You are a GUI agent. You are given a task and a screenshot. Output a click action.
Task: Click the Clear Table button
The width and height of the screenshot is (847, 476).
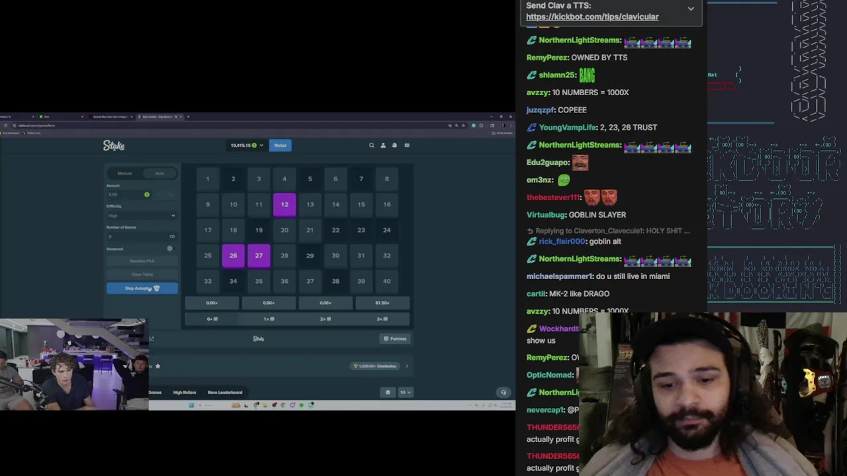pyautogui.click(x=142, y=274)
